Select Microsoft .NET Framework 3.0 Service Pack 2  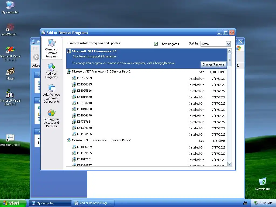147,140
